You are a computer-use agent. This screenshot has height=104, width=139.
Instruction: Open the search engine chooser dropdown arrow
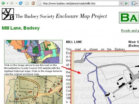tap(137, 3)
